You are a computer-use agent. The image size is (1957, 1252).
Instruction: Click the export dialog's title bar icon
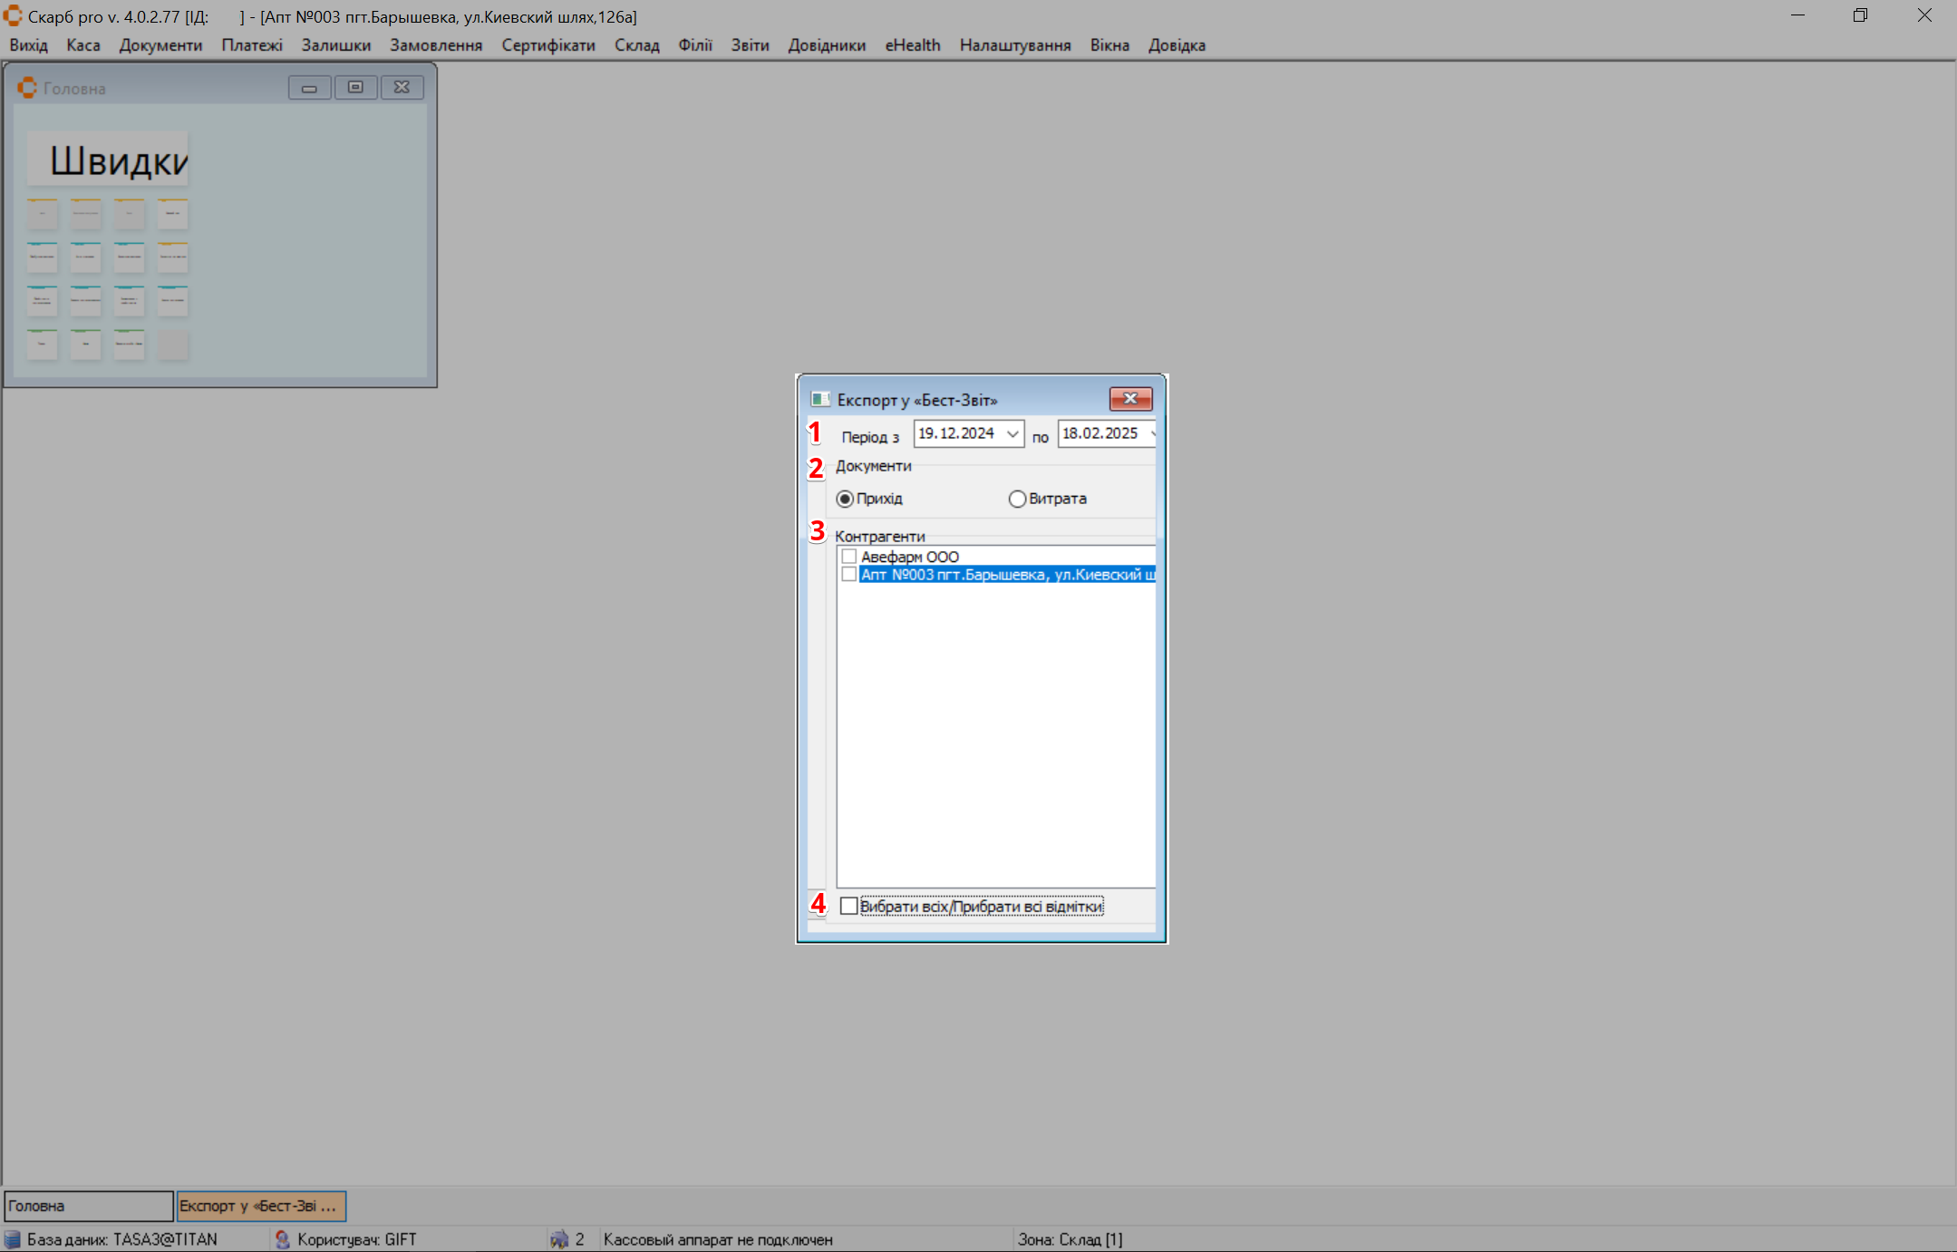(820, 400)
